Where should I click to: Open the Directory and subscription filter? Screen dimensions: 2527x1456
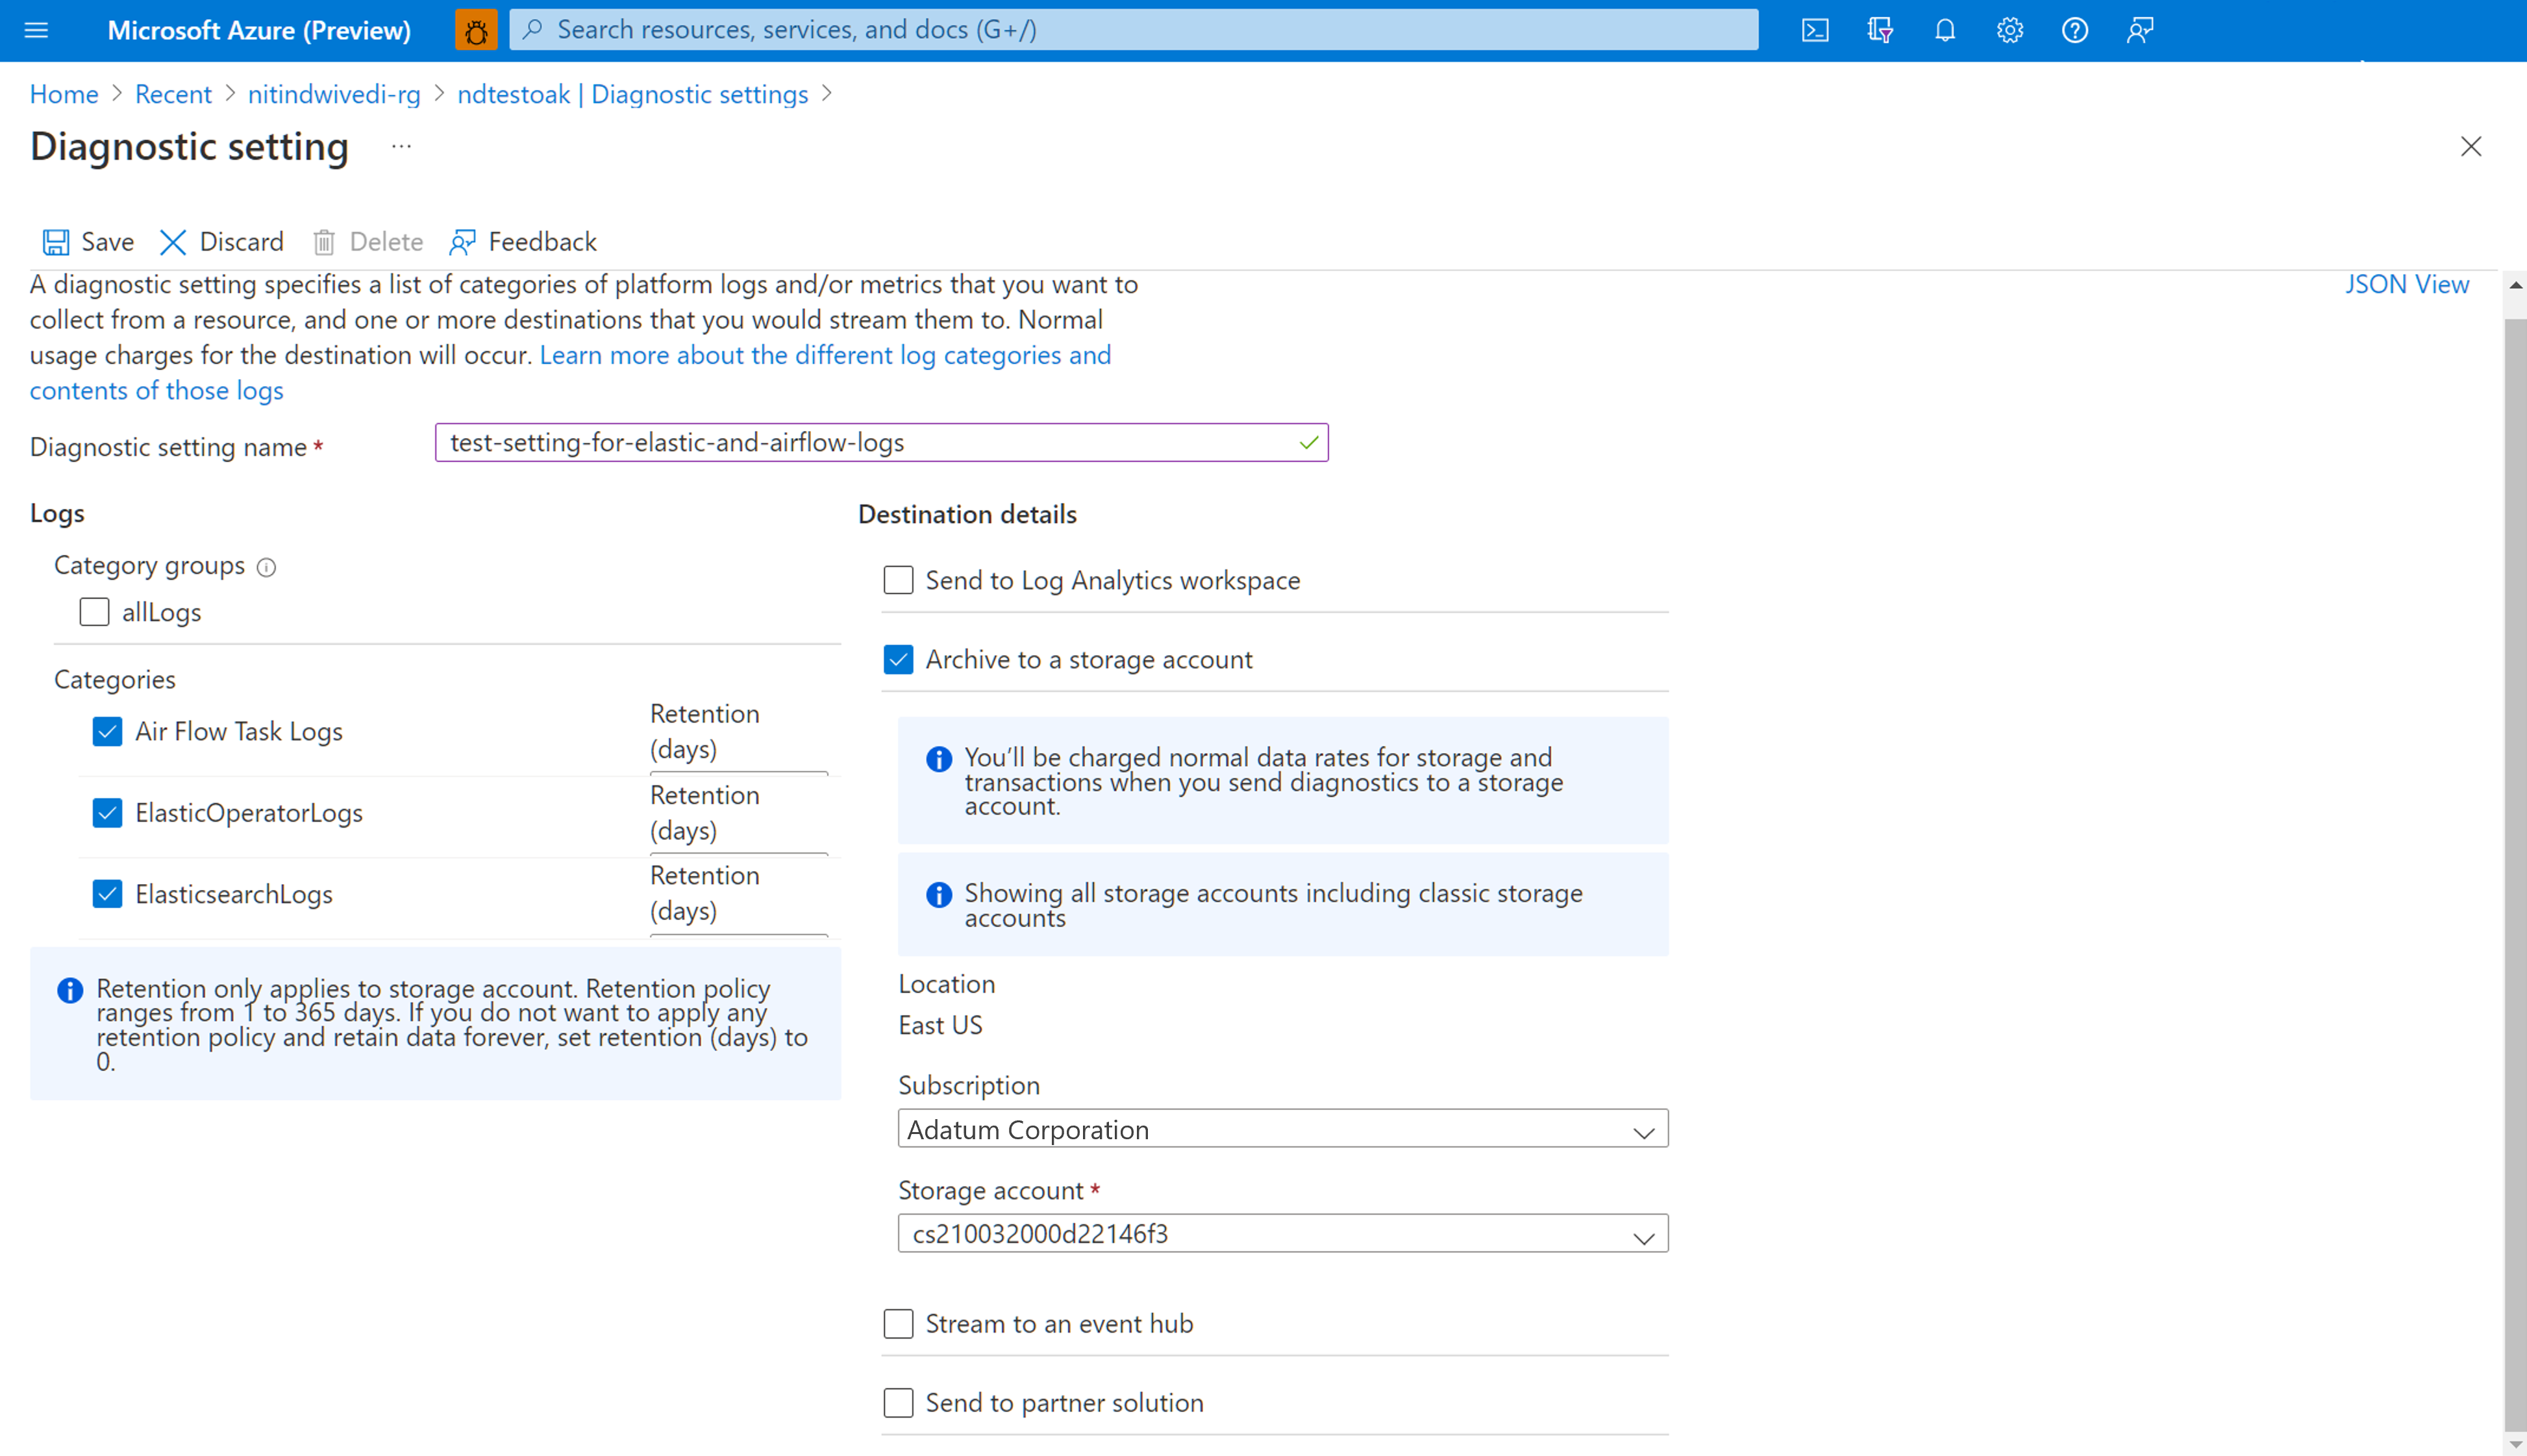1880,30
